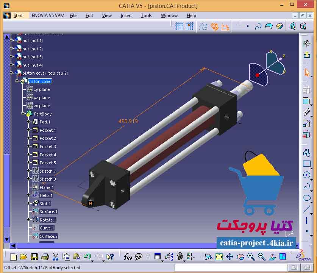Open the Insert menu
The height and width of the screenshot is (273, 317).
point(126,16)
